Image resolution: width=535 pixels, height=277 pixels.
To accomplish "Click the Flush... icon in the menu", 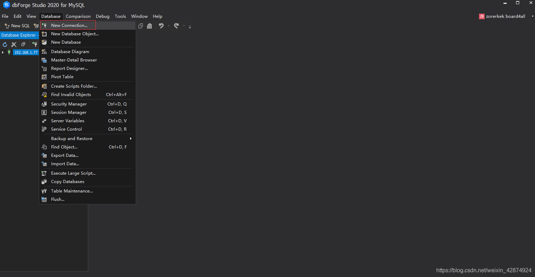I will 44,199.
